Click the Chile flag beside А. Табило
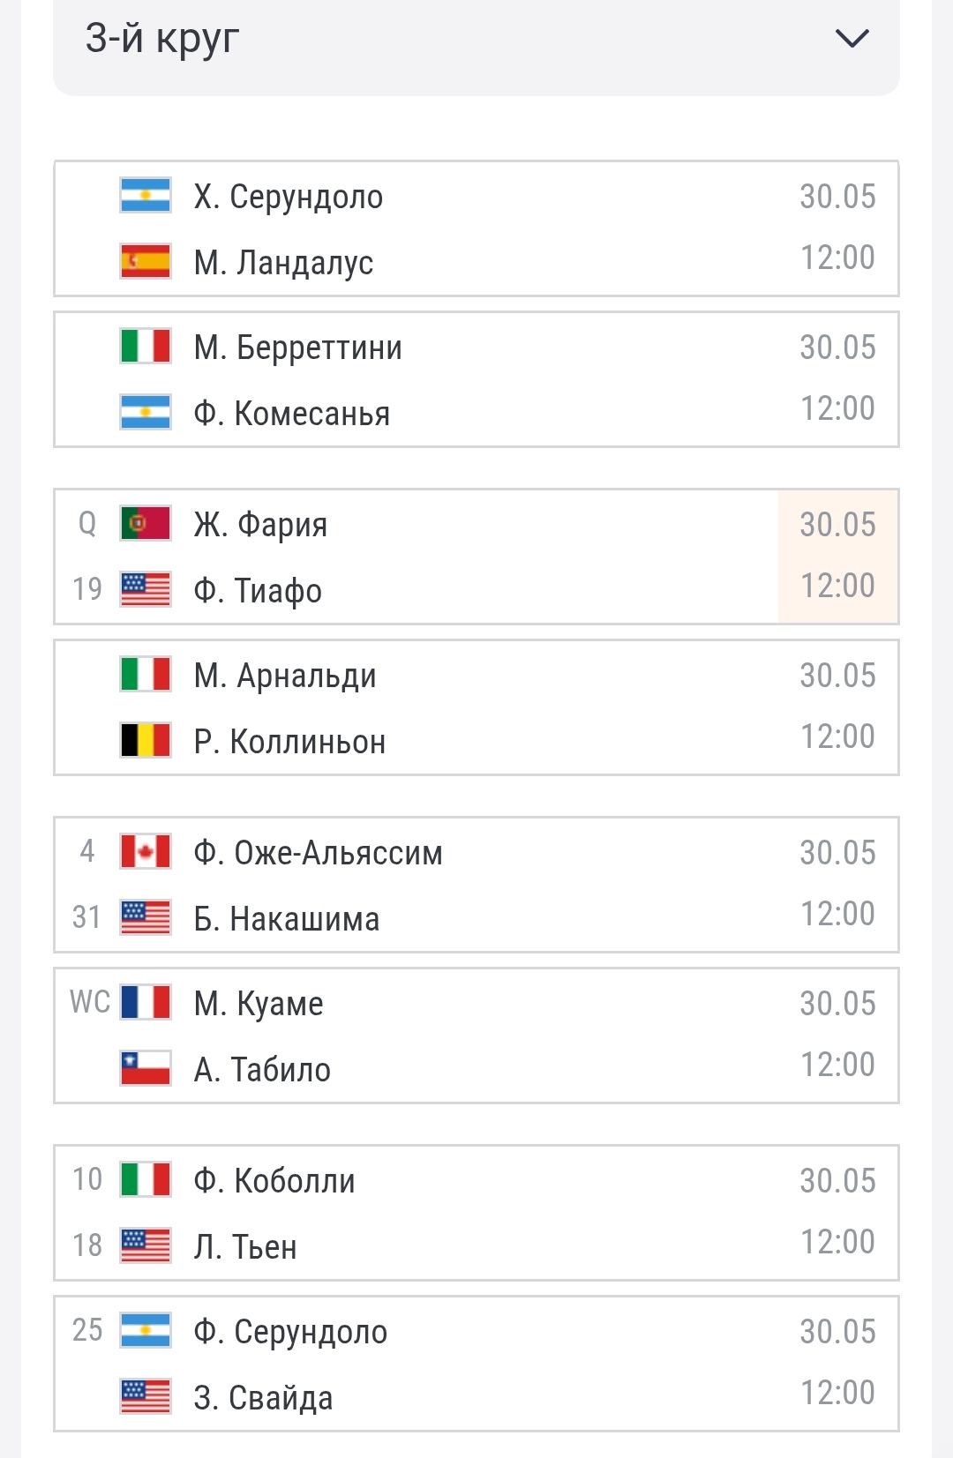The width and height of the screenshot is (953, 1458). coord(146,1069)
